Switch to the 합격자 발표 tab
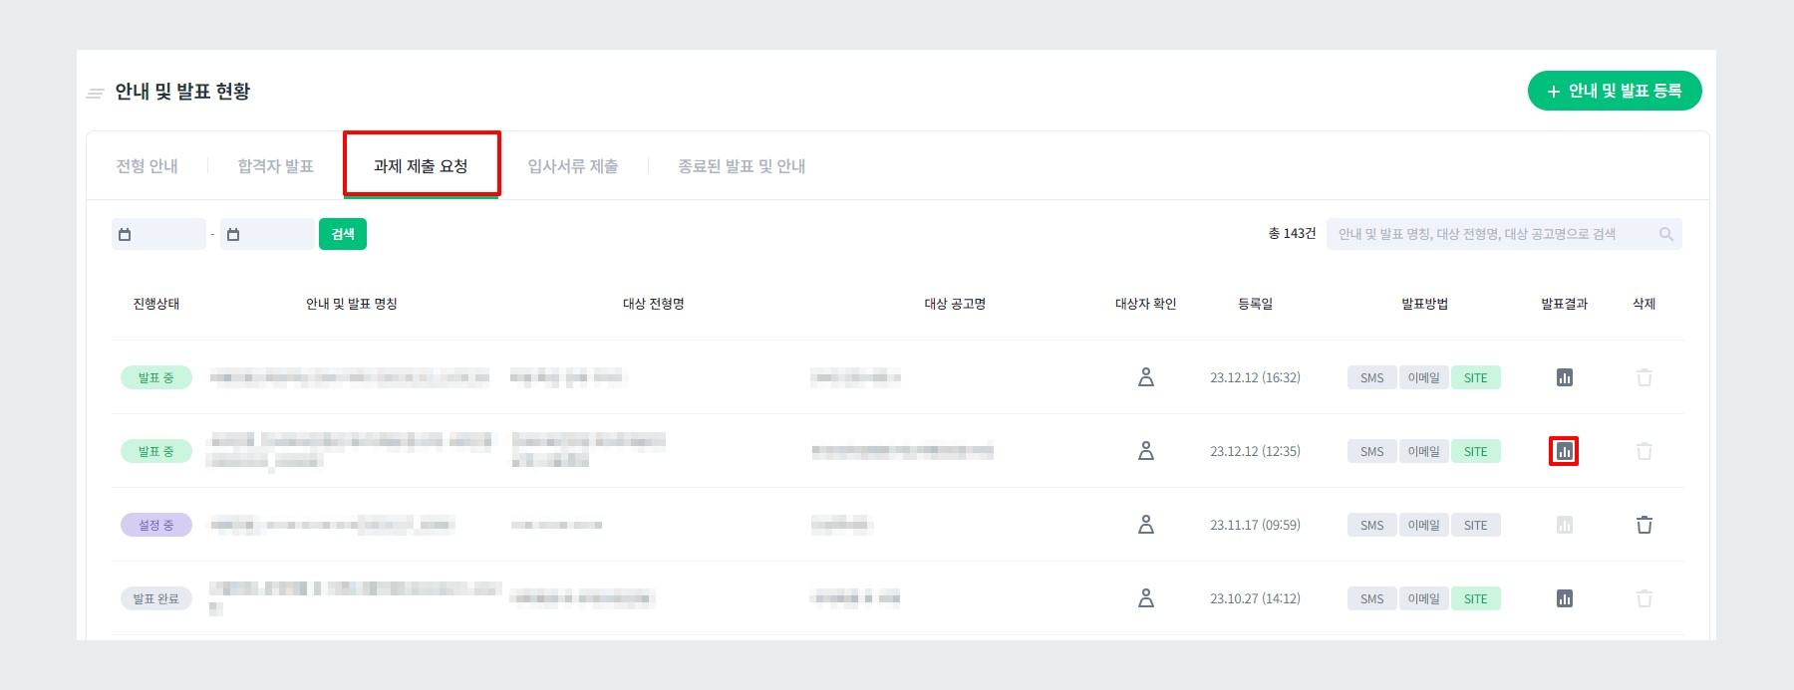 pyautogui.click(x=272, y=166)
